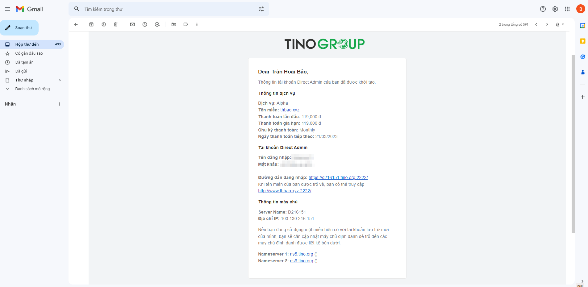The width and height of the screenshot is (588, 287).
Task: Click 'Thông tin dịch vụ' heading
Action: [x=277, y=93]
